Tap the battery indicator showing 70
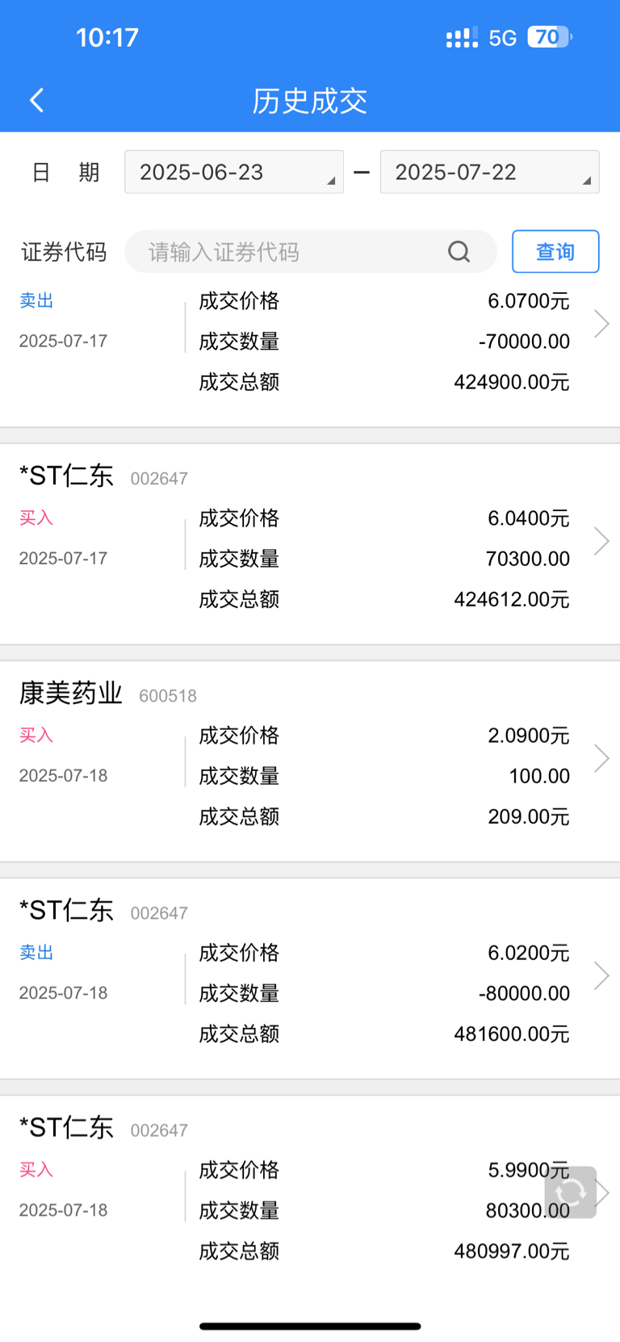The width and height of the screenshot is (620, 1342). point(550,37)
